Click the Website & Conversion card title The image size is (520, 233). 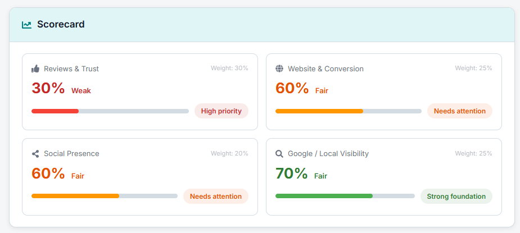click(x=325, y=68)
